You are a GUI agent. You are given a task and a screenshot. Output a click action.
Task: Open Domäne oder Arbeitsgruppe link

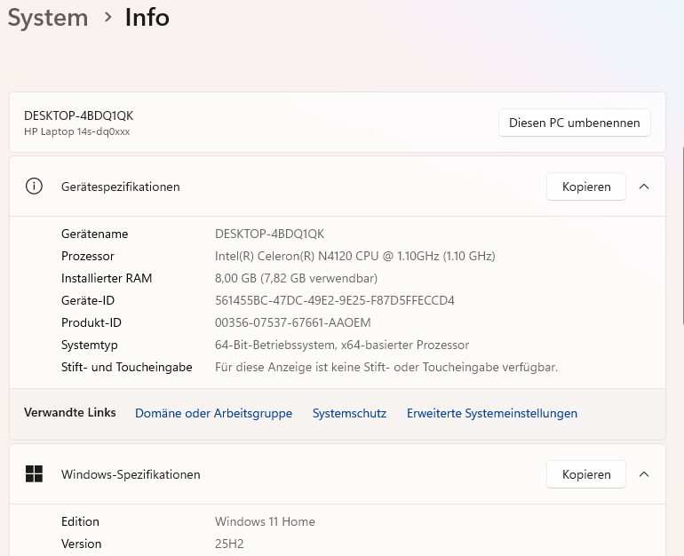pyautogui.click(x=214, y=413)
